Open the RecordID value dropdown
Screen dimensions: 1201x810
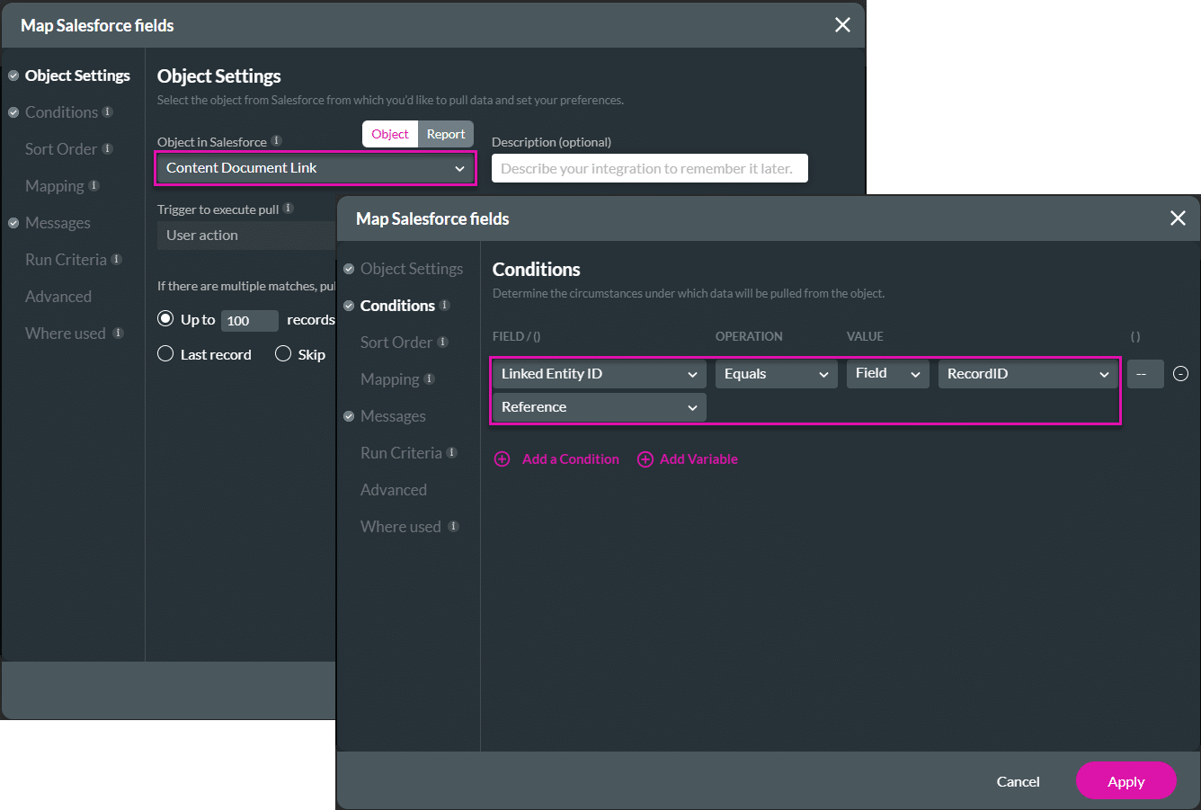1028,374
